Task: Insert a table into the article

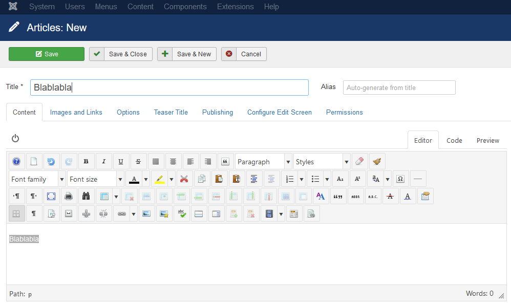Action: [x=105, y=196]
